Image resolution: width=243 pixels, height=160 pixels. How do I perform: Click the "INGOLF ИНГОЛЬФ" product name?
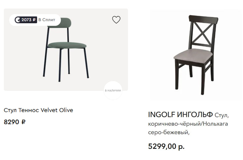point(180,115)
